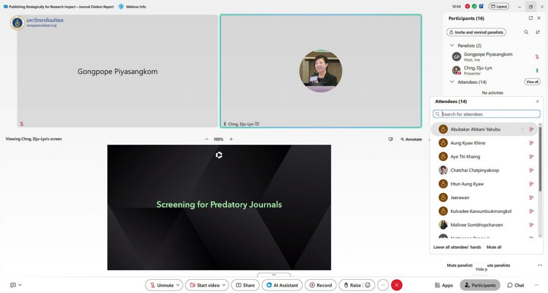Image resolution: width=548 pixels, height=293 pixels.
Task: Open the Webinar Info tab
Action: [x=132, y=6]
